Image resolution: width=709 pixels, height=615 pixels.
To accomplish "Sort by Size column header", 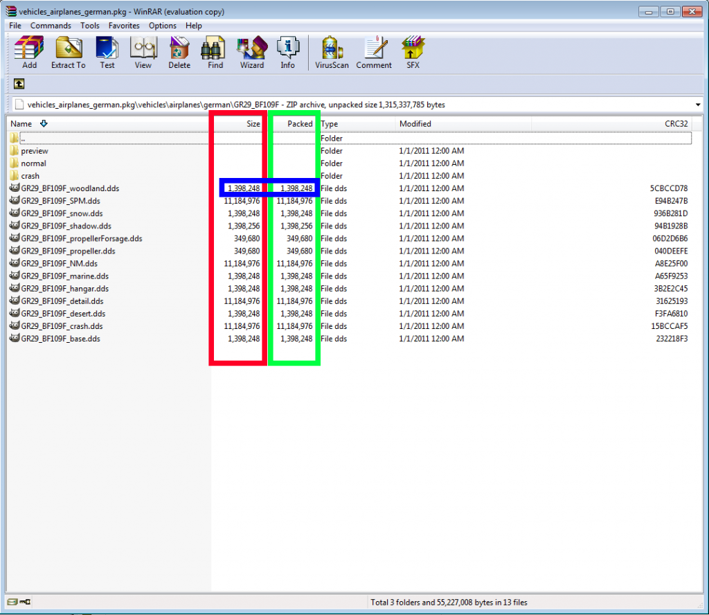I will 253,124.
